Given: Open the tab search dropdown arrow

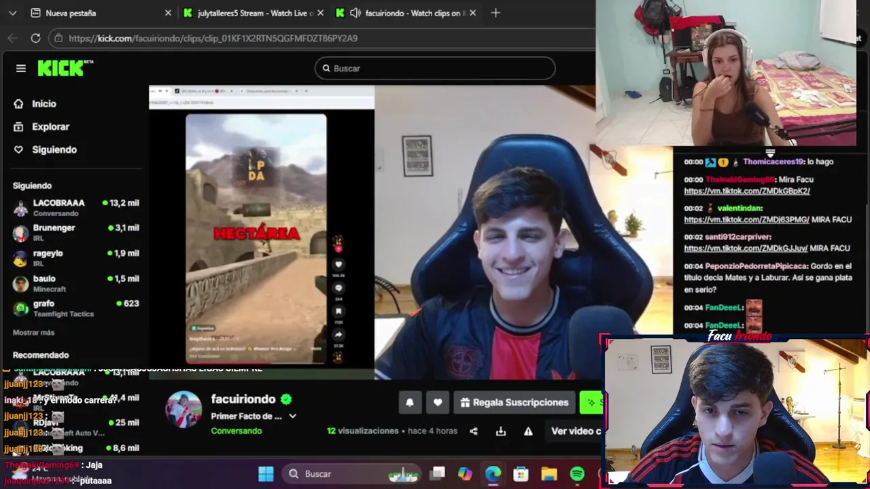Looking at the screenshot, I should (x=13, y=13).
